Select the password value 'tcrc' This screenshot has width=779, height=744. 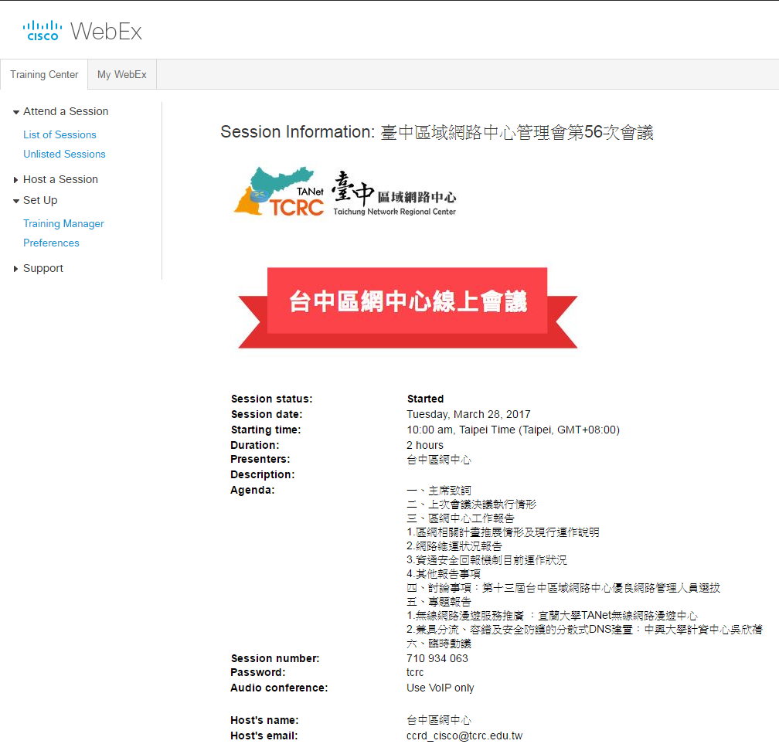tap(415, 672)
